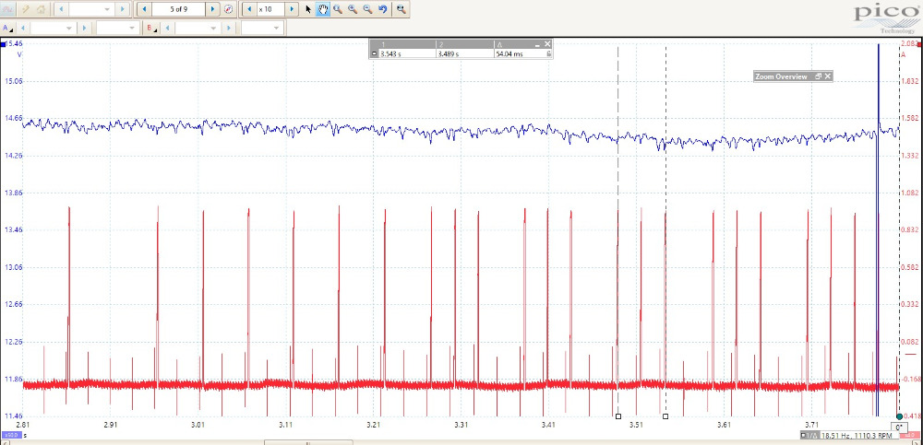
Task: Click the window-select zoom magnifier
Action: [338, 9]
